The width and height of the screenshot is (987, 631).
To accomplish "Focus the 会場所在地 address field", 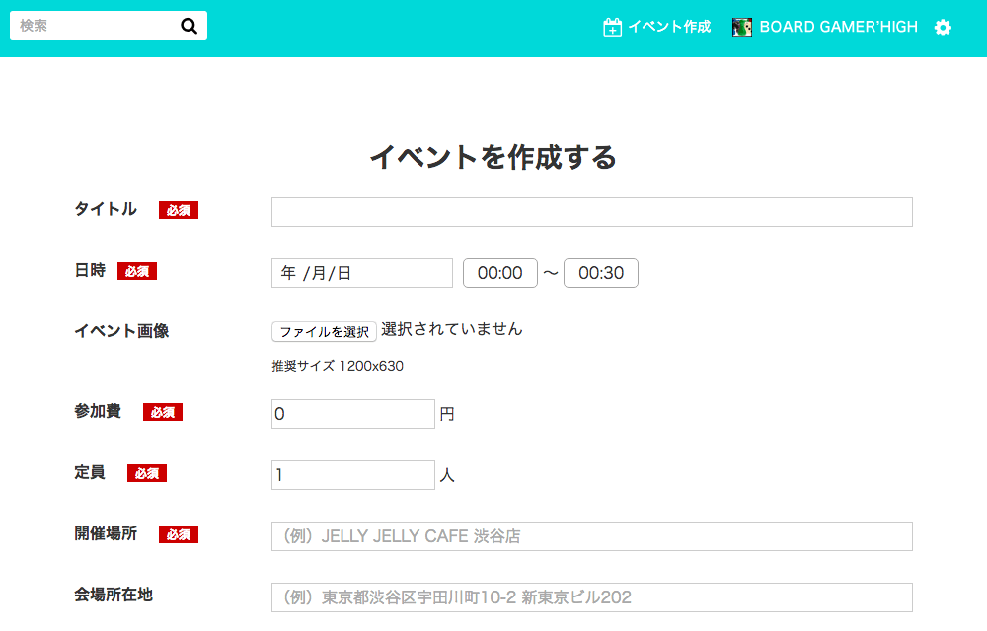I will pos(591,597).
